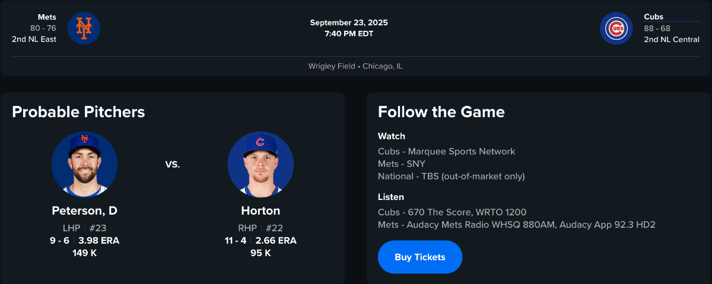This screenshot has width=712, height=284.
Task: Click the Mets team logo
Action: (84, 28)
